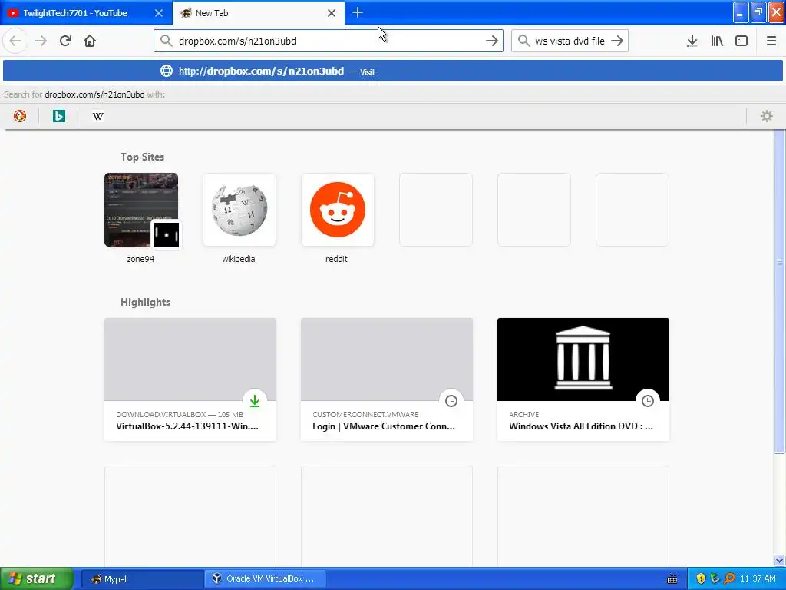Restore down the browser window

pyautogui.click(x=758, y=12)
